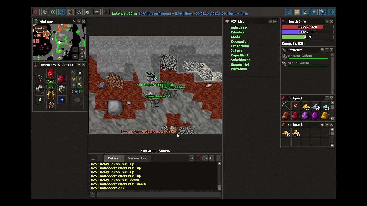367x206 pixels.
Task: Toggle the Health Info heart icon
Action: (x=288, y=12)
